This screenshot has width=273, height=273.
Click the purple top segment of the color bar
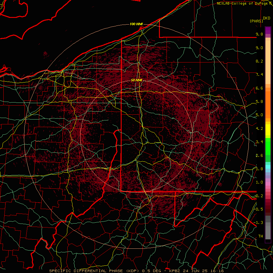point(268,30)
